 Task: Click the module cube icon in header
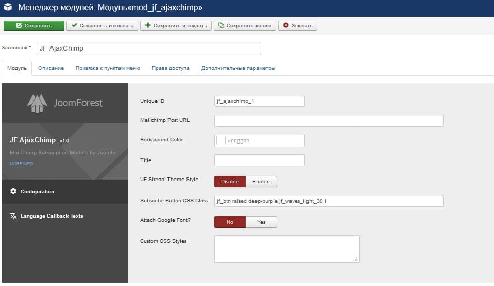(8, 7)
